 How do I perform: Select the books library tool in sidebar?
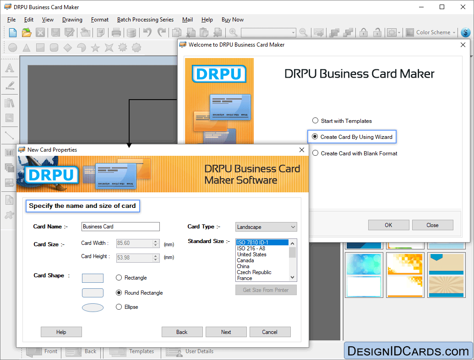click(x=10, y=103)
